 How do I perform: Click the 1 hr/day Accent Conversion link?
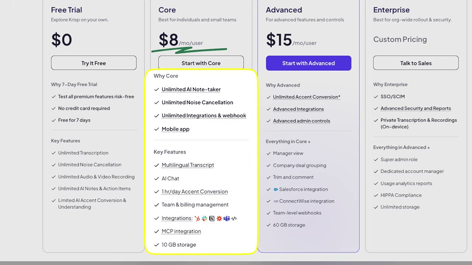[195, 192]
